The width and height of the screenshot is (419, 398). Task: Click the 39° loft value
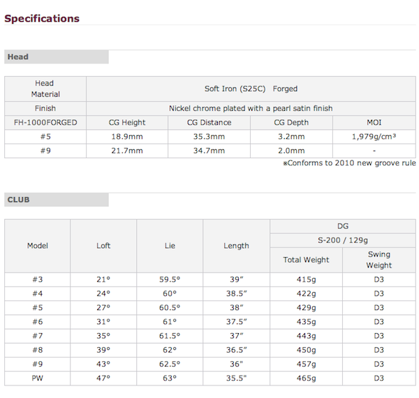[x=103, y=350]
